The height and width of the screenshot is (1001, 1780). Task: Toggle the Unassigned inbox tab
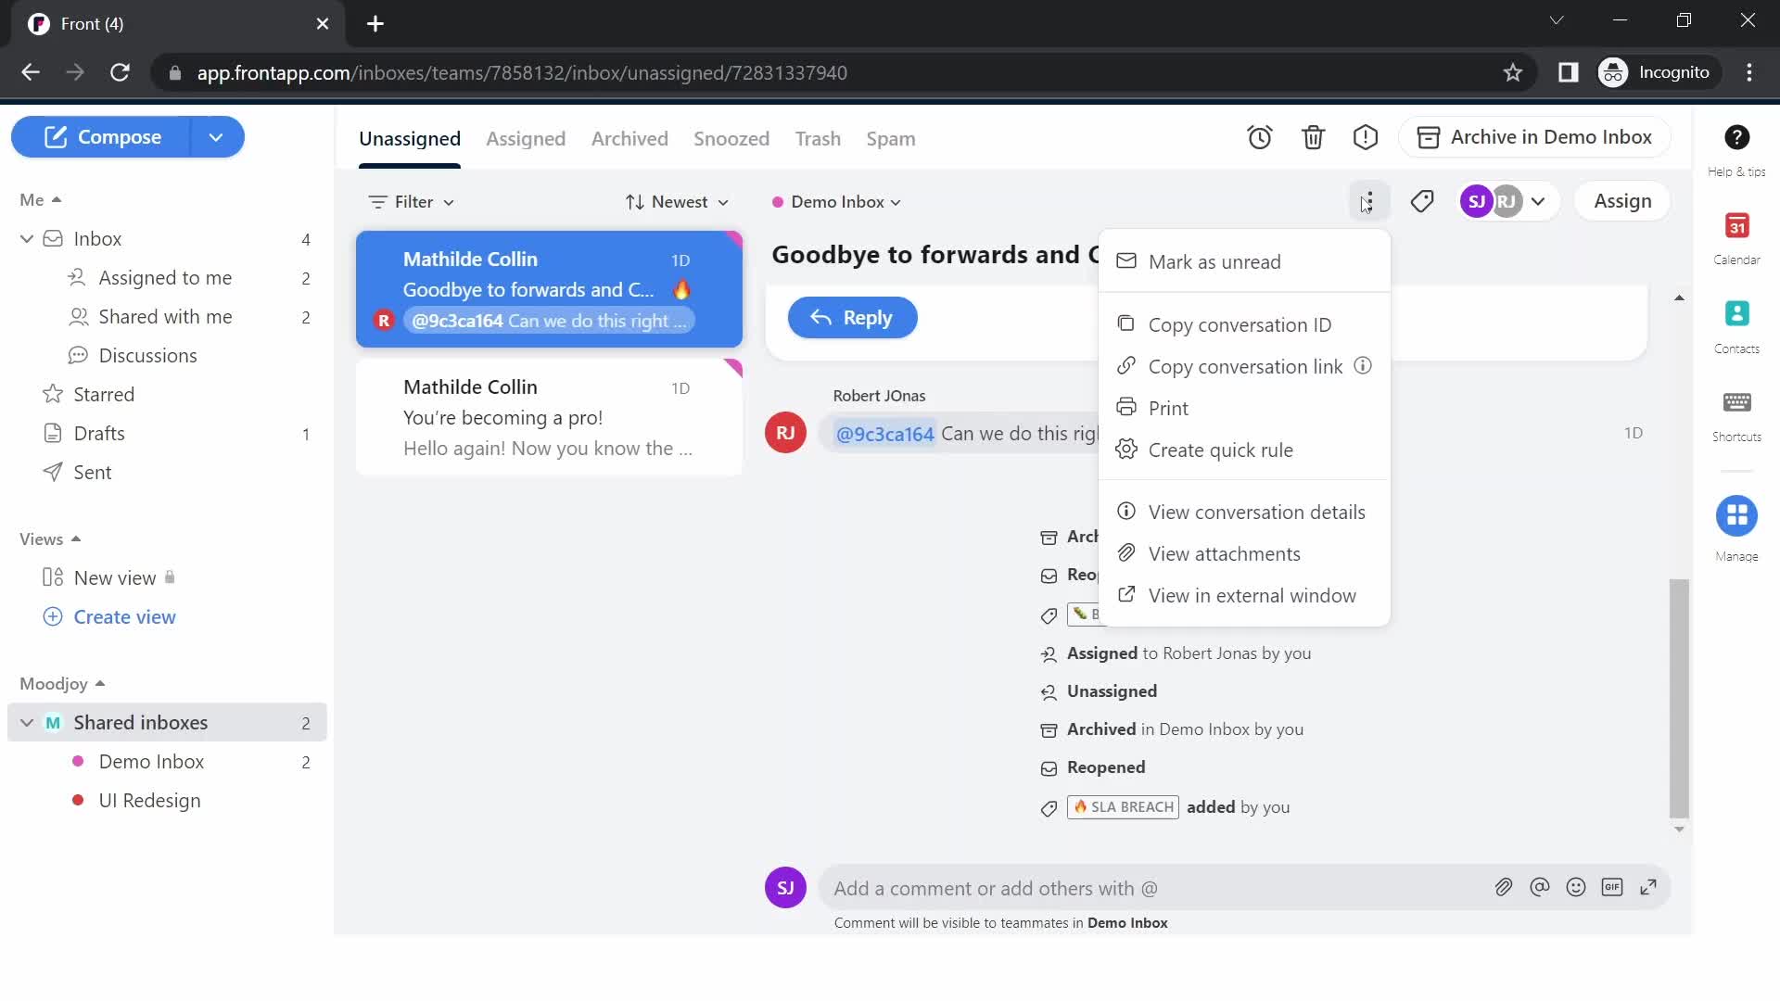tap(410, 139)
